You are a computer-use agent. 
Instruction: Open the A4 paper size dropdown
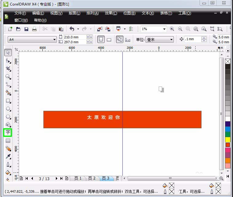[x=55, y=40]
